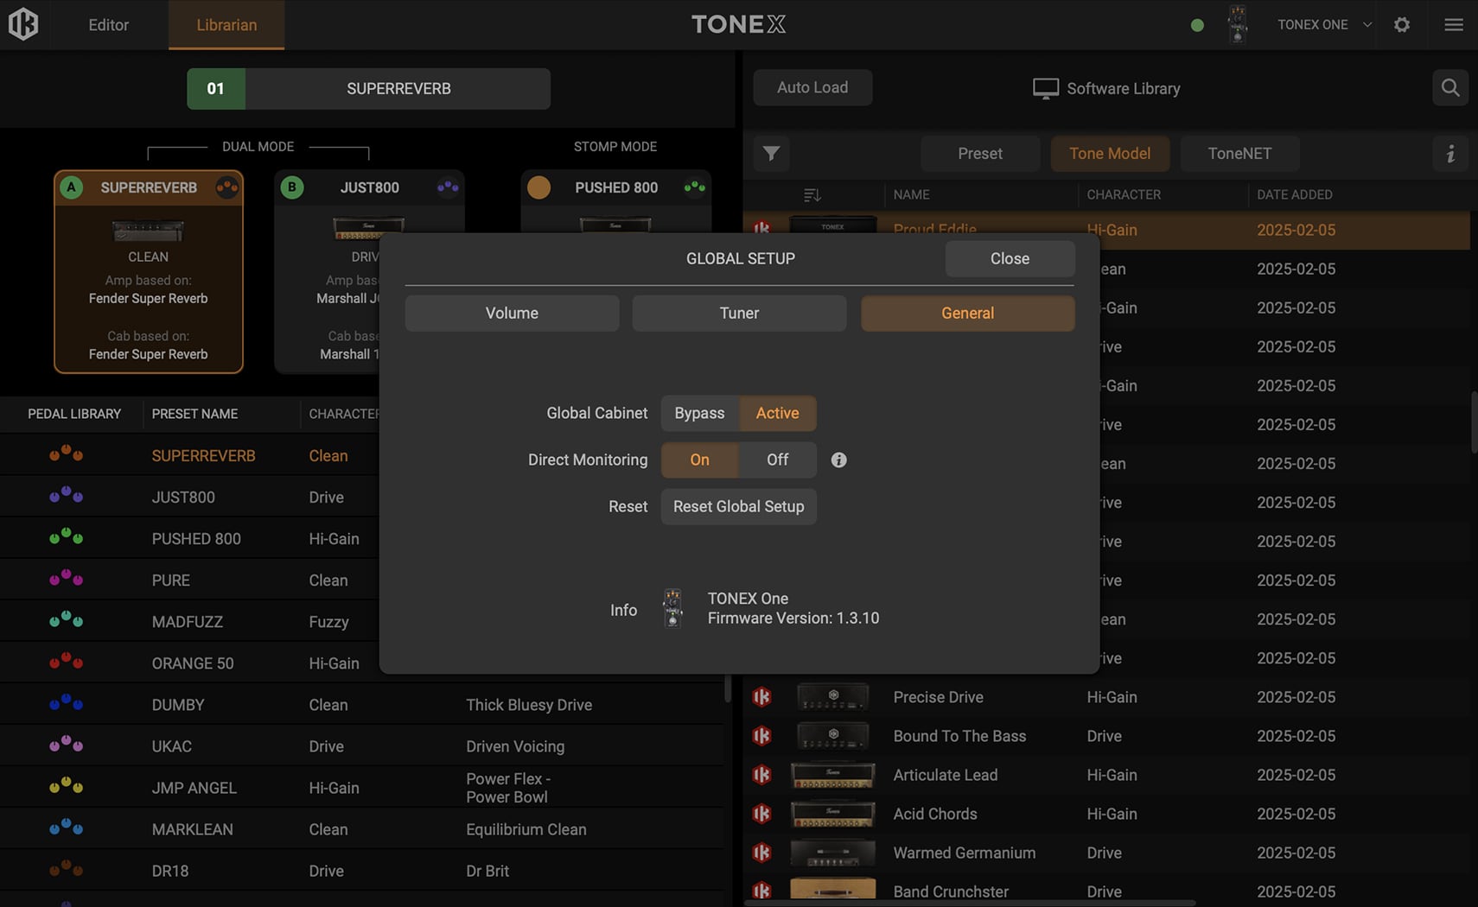Set Global Cabinet to Active
This screenshot has height=907, width=1478.
(777, 414)
